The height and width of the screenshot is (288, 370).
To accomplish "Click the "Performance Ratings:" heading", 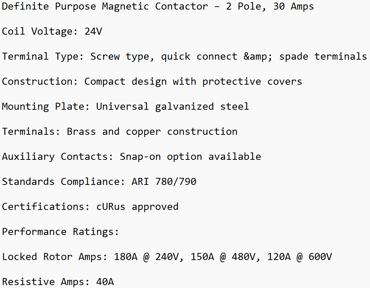I will 60,232.
